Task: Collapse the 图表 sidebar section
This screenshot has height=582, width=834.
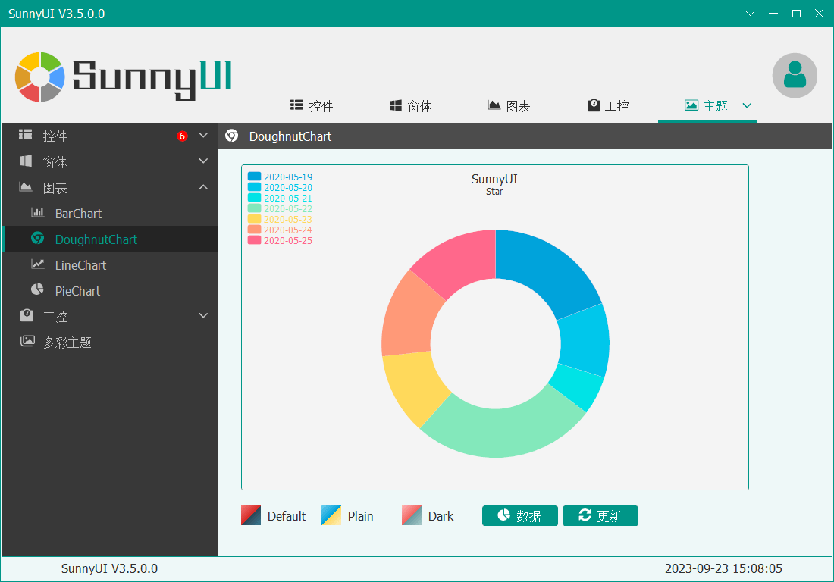Action: click(203, 187)
